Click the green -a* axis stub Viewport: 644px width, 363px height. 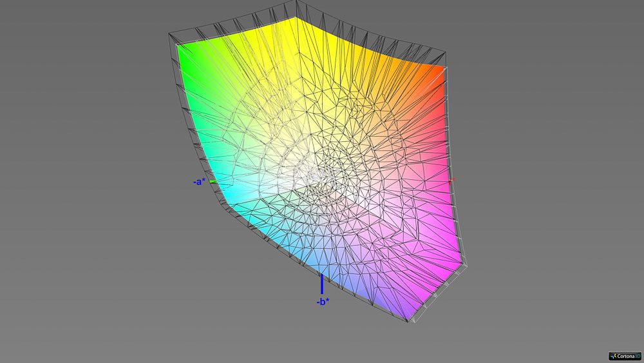[213, 181]
